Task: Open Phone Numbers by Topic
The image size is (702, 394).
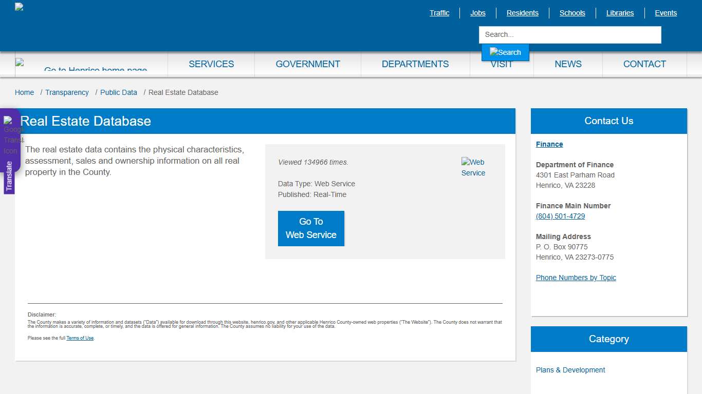Action: point(576,278)
